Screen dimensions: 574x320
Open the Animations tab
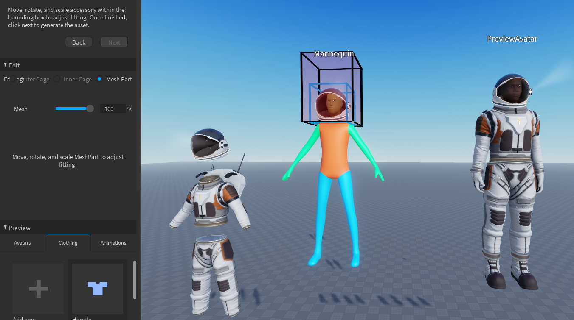[x=113, y=243]
